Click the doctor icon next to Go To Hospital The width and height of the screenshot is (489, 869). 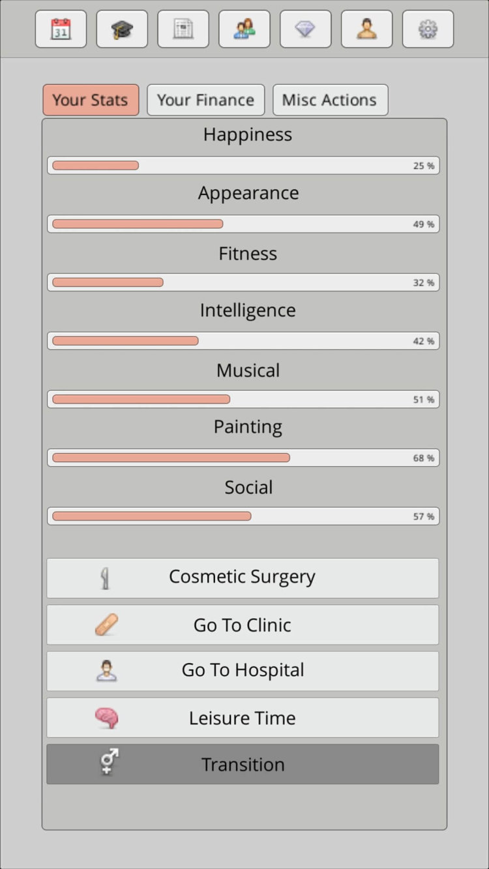106,671
